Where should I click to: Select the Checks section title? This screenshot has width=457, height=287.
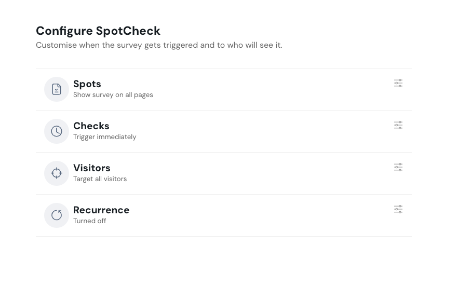pyautogui.click(x=91, y=126)
